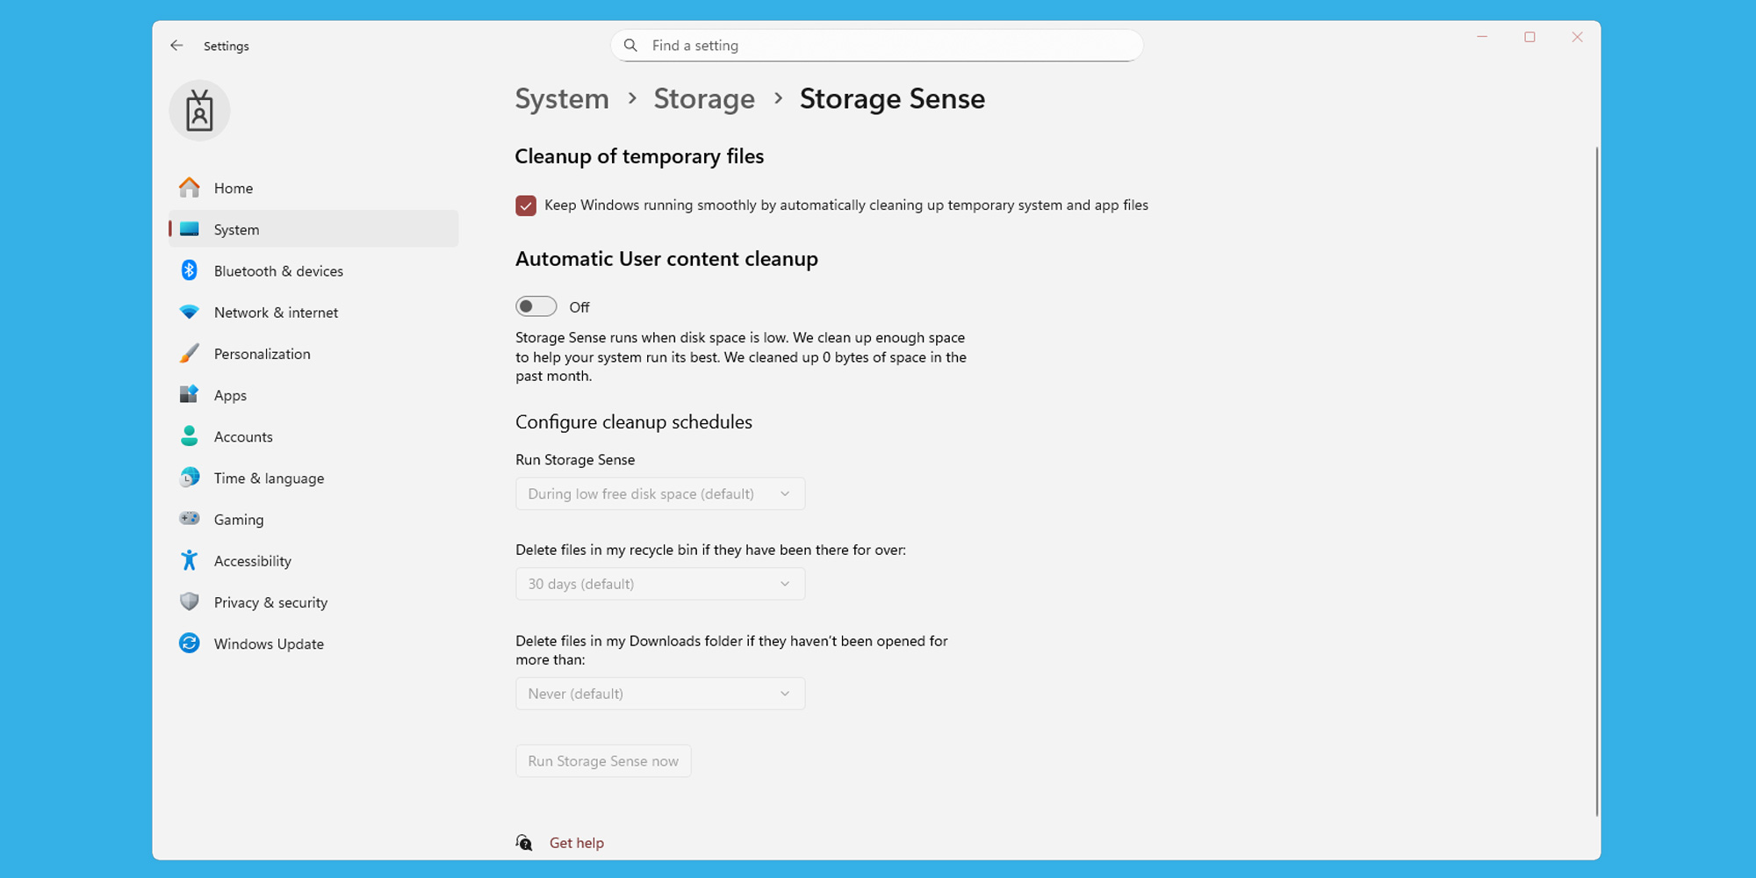
Task: Click the user profile avatar
Action: (x=198, y=111)
